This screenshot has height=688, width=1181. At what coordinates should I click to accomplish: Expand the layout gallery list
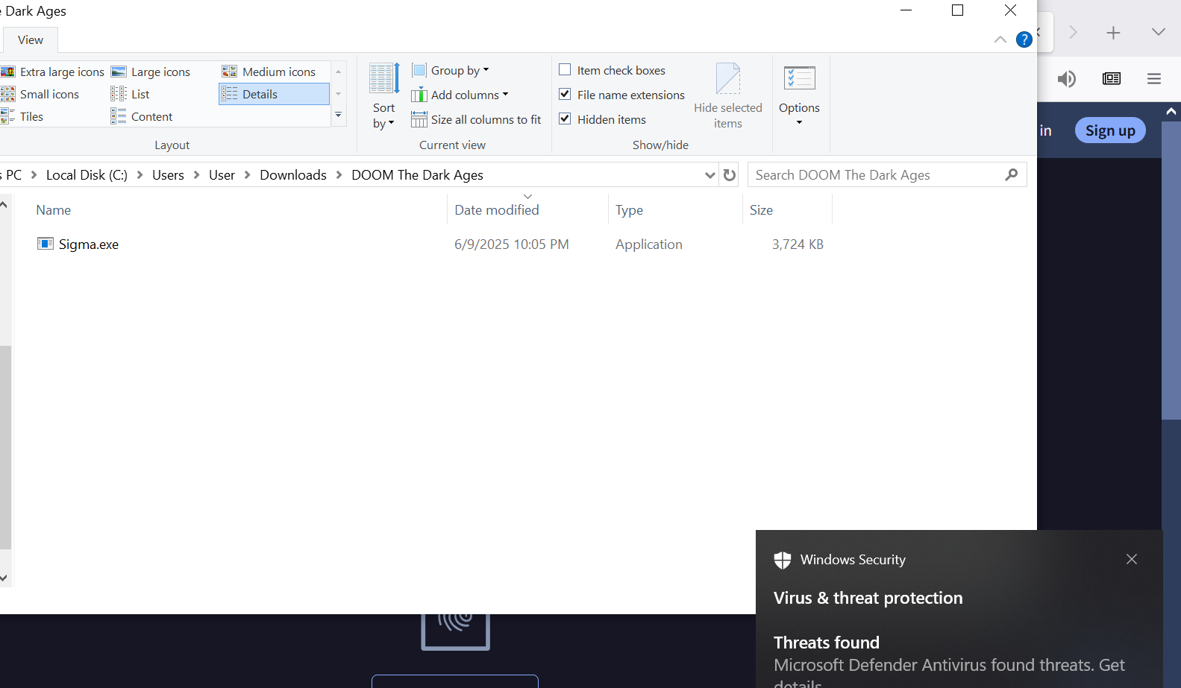click(339, 116)
